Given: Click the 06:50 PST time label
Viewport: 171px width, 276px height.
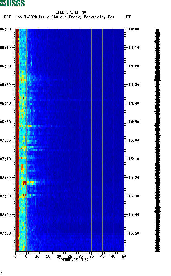Looking at the screenshot, I should [5, 122].
